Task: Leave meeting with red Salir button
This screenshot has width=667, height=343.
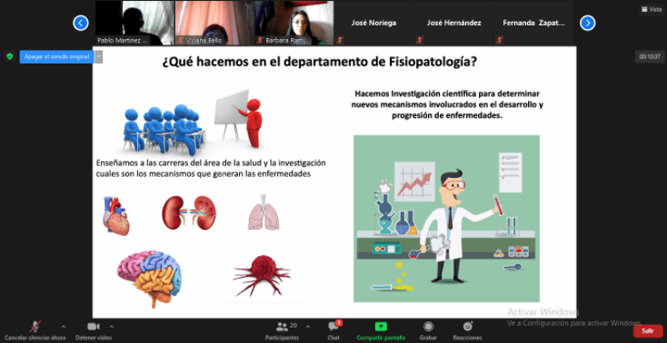Action: tap(648, 330)
